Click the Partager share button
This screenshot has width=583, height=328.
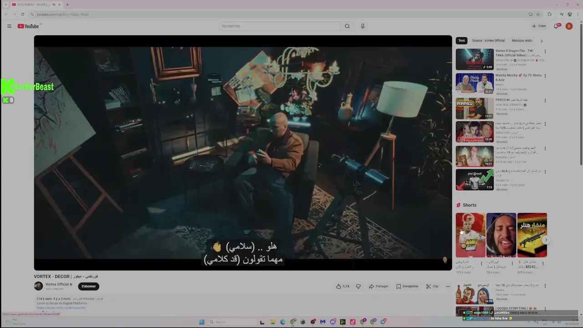point(378,286)
